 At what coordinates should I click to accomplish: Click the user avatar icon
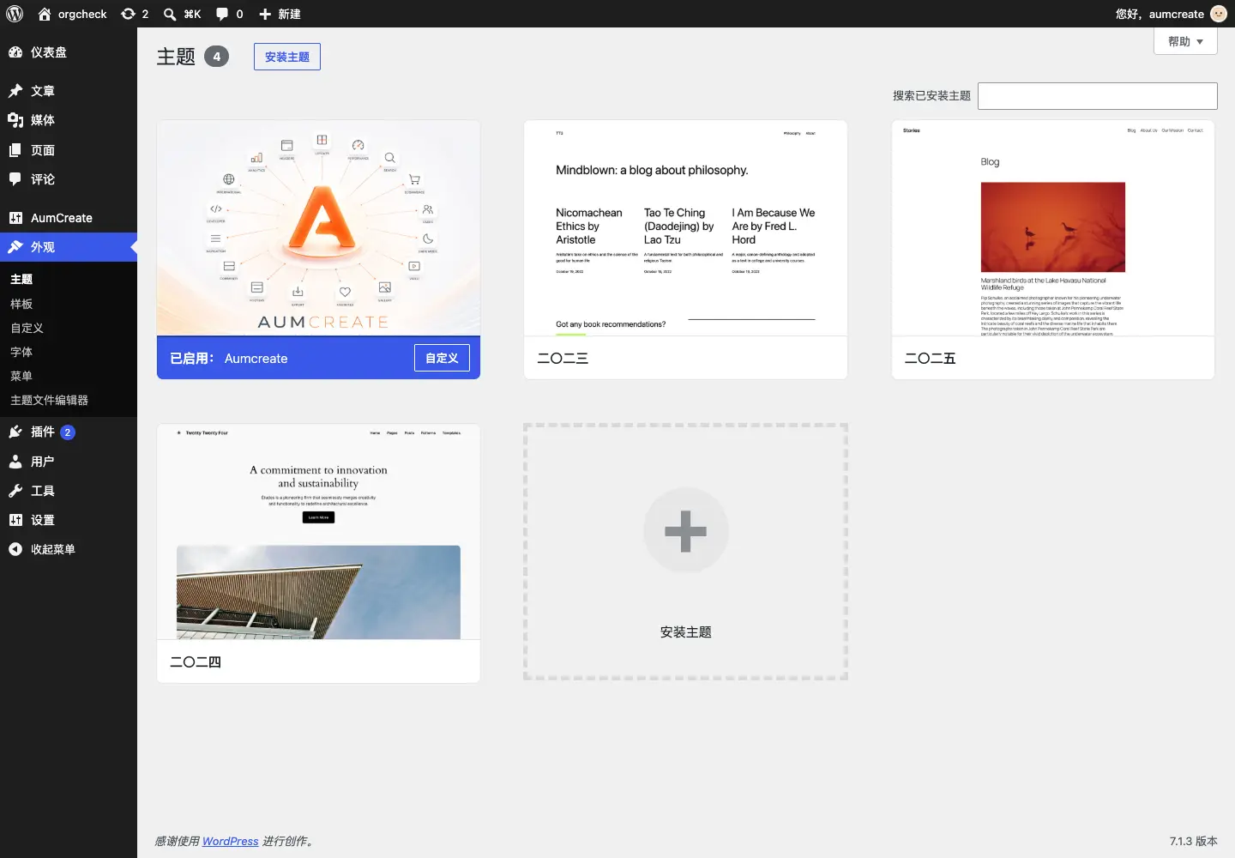[1219, 14]
